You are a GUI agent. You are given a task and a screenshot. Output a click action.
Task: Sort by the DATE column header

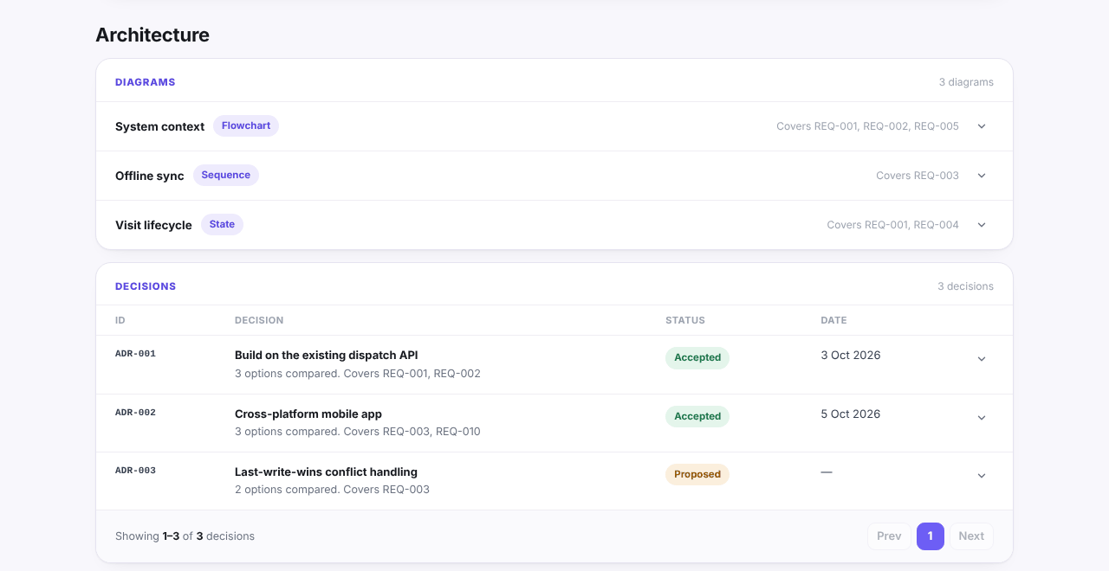(x=833, y=320)
